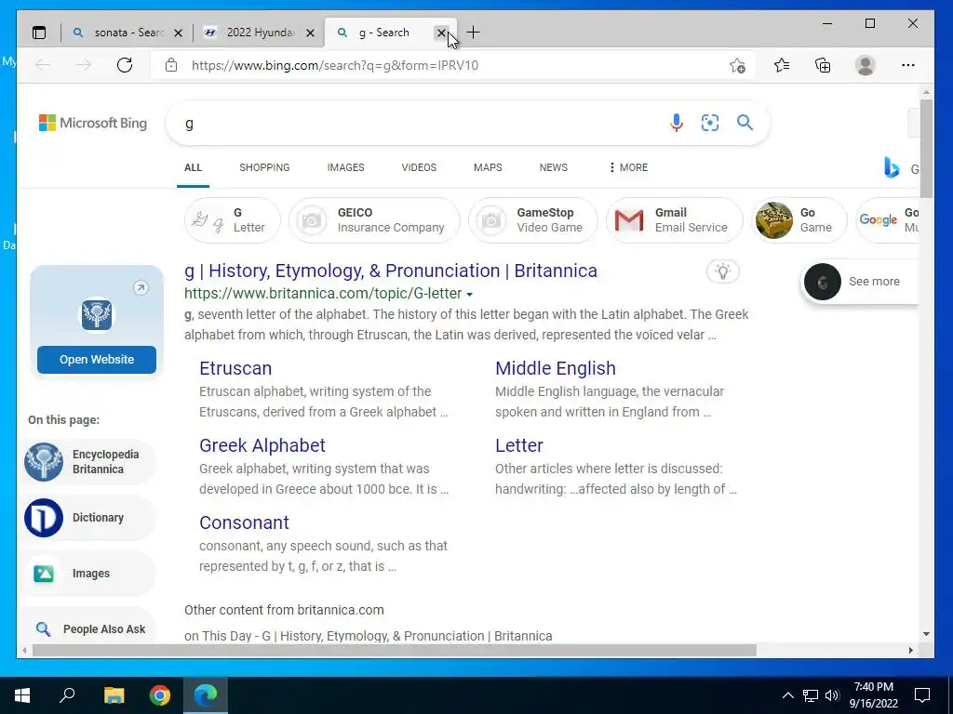This screenshot has height=714, width=953.
Task: Open the Letter sublink
Action: tap(519, 445)
